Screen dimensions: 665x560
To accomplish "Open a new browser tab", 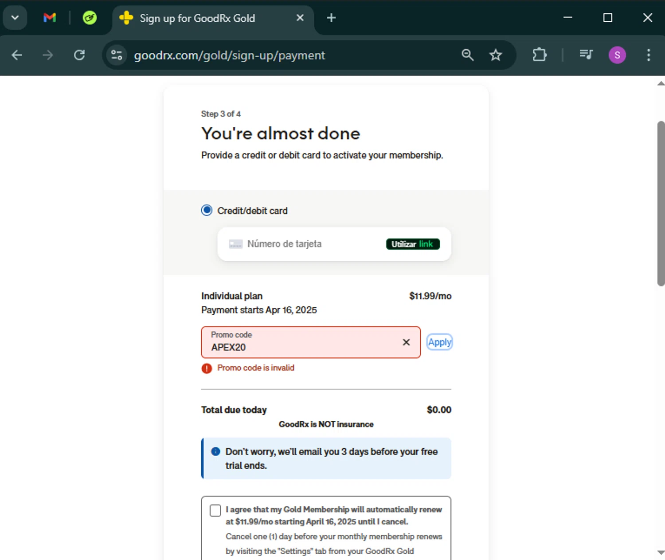I will pos(331,18).
